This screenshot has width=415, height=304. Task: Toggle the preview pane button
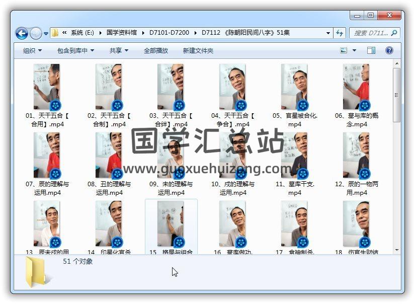tap(371, 50)
